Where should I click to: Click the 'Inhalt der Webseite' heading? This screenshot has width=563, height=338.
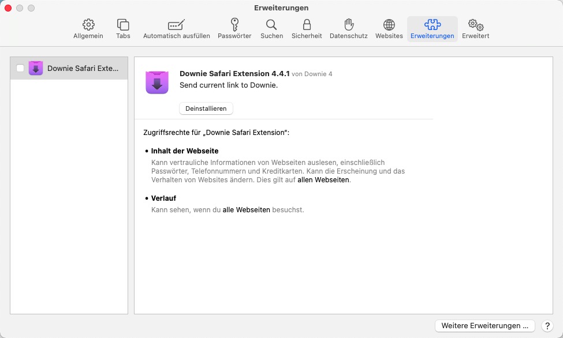(185, 151)
